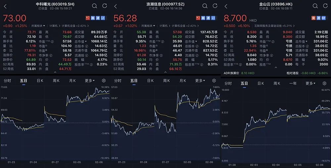Open chart settings in the 金山云 panel

[324, 83]
